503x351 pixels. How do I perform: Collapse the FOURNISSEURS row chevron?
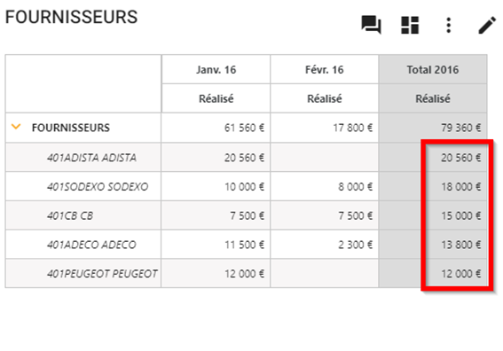[x=16, y=127]
